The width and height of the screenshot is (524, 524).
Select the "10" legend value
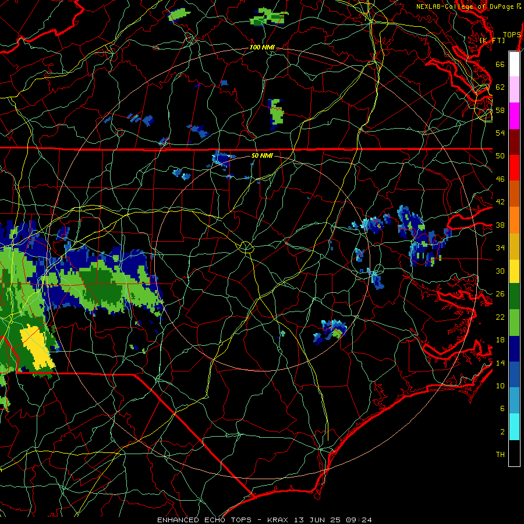tap(500, 386)
